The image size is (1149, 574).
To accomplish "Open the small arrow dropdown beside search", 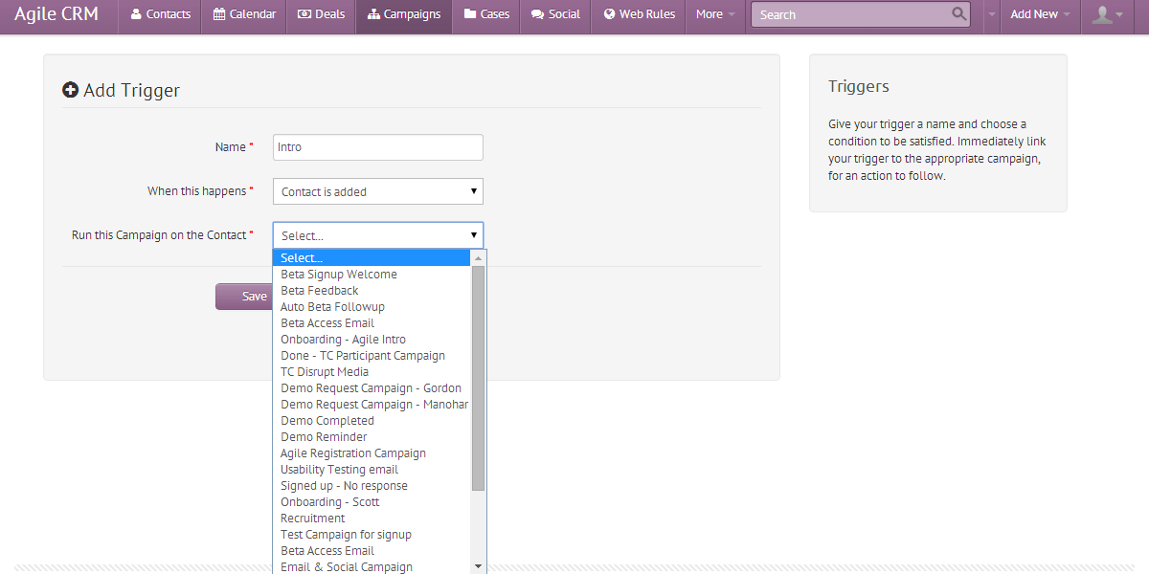I will 992,14.
